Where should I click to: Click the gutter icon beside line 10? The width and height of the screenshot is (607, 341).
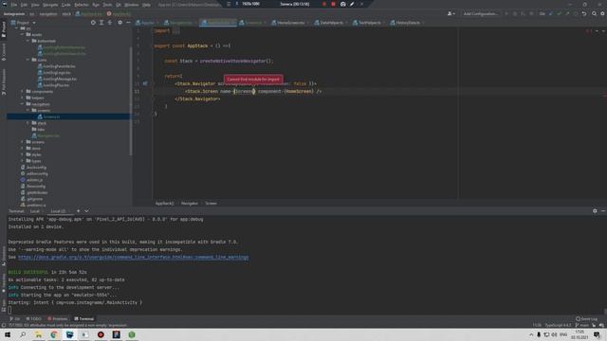point(145,83)
